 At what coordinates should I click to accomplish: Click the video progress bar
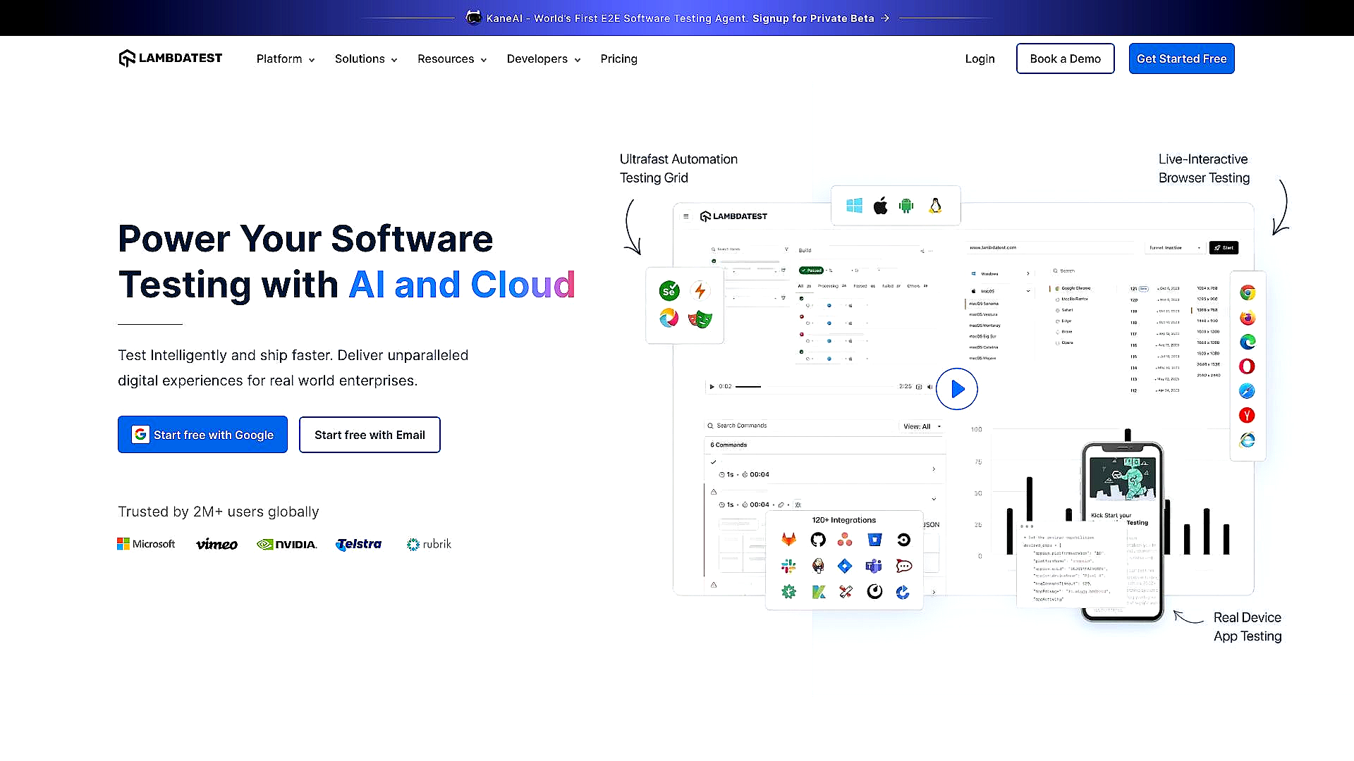click(815, 387)
